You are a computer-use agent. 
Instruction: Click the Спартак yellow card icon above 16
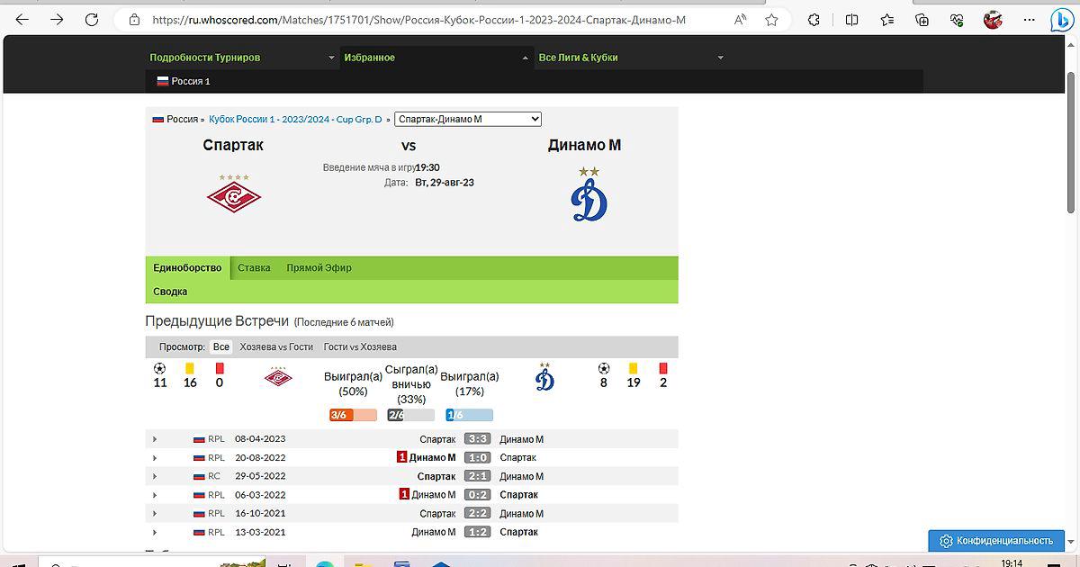[x=190, y=368]
